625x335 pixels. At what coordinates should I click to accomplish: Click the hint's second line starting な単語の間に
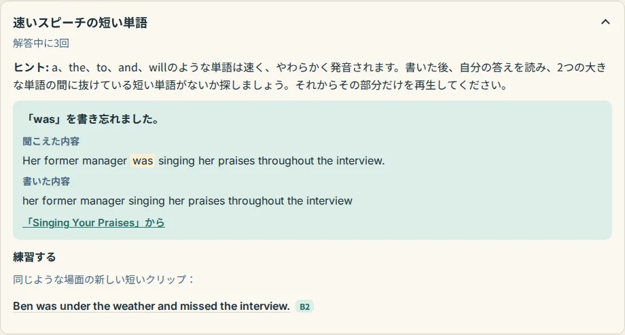tap(260, 86)
